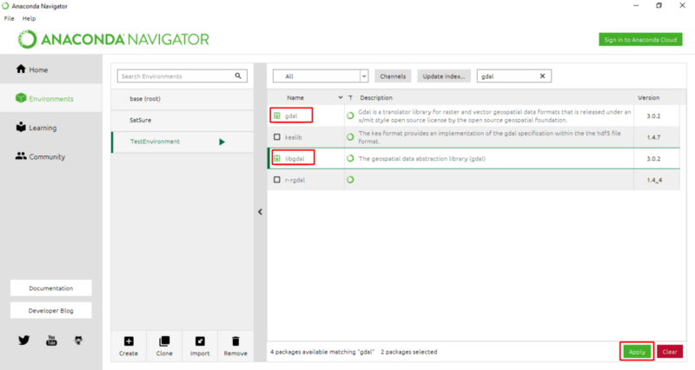Uncheck the gdal package checkbox
This screenshot has width=695, height=370.
[277, 116]
